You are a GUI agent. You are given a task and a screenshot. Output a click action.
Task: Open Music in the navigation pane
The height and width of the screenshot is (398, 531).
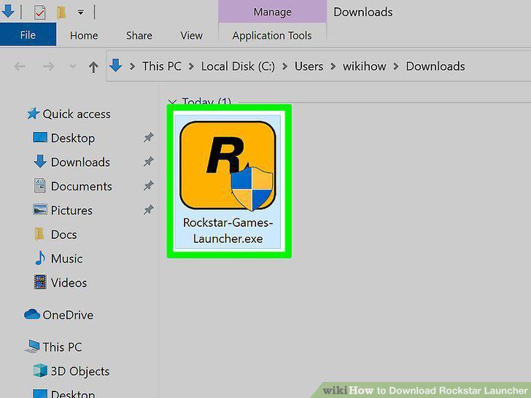coord(66,259)
